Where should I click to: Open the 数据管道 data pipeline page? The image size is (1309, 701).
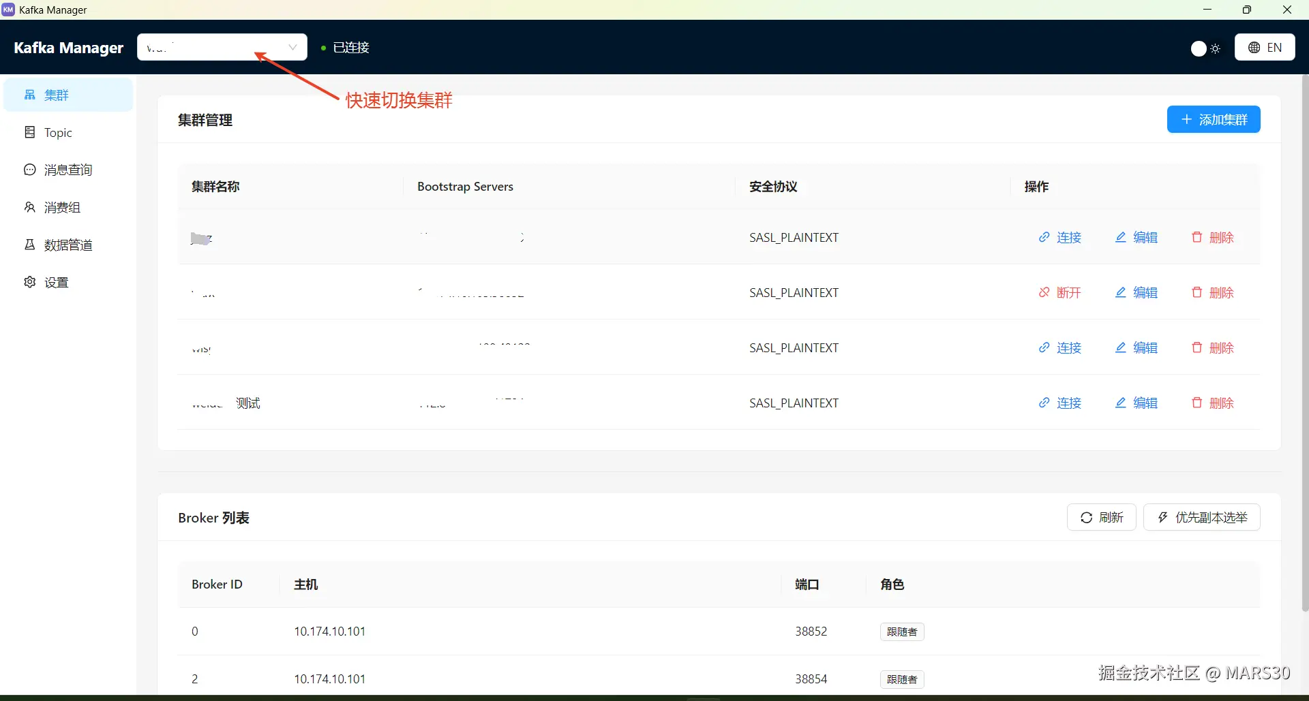click(x=68, y=245)
